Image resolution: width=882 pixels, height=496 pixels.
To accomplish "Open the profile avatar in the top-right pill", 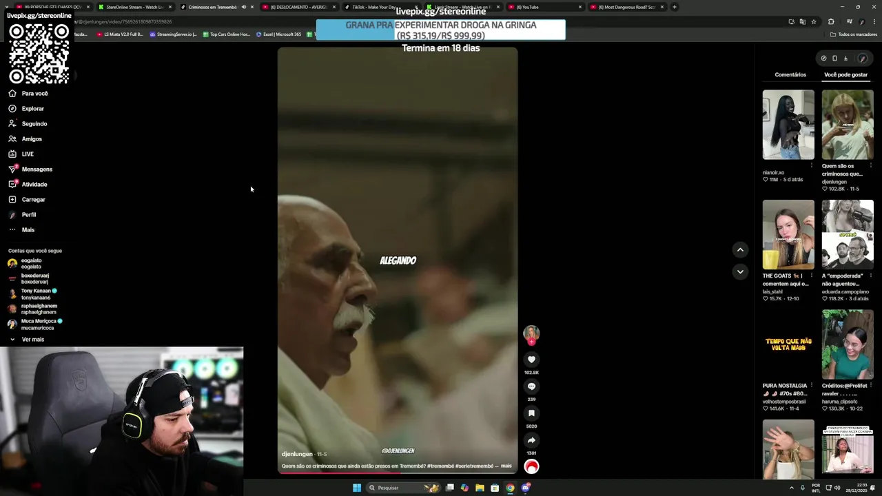I will pos(862,59).
